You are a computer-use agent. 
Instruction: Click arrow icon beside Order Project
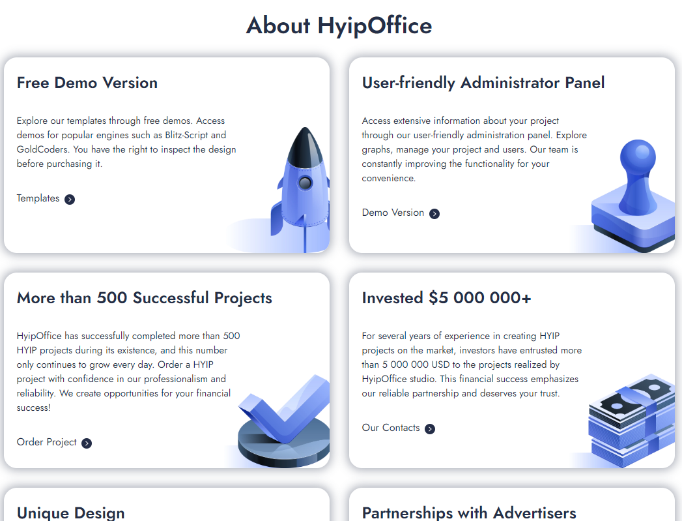(87, 443)
